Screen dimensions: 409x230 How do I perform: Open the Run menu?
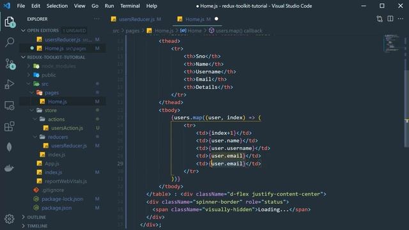109,6
